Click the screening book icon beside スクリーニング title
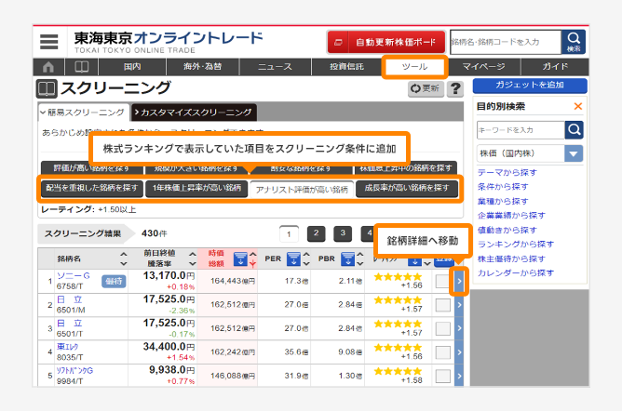622x411 pixels. [x=47, y=88]
